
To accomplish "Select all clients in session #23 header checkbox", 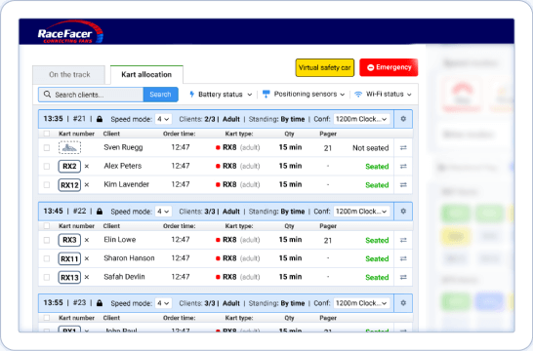I will [x=47, y=318].
